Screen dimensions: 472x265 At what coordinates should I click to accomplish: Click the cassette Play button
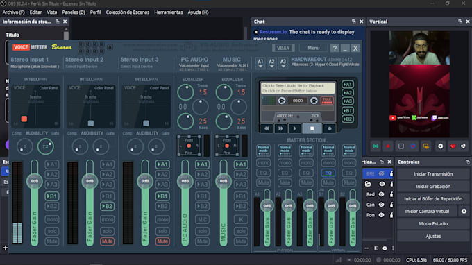(294, 128)
